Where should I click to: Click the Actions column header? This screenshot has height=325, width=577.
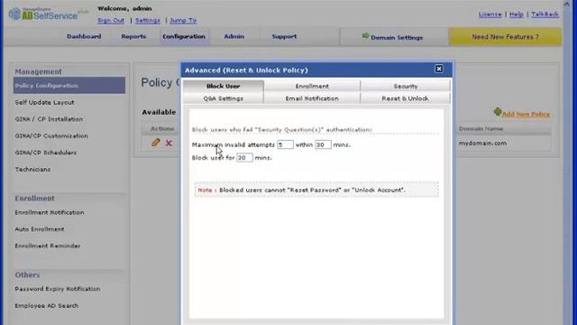coord(162,128)
